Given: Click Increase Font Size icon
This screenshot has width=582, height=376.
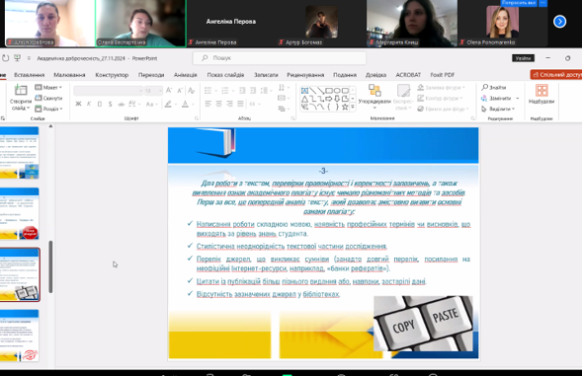Looking at the screenshot, I should [169, 90].
